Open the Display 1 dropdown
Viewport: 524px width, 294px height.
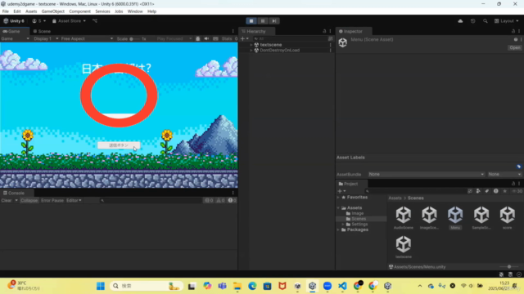(46, 38)
